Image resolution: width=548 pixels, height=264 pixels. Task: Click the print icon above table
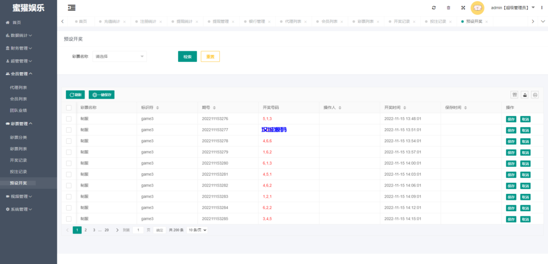(x=535, y=95)
